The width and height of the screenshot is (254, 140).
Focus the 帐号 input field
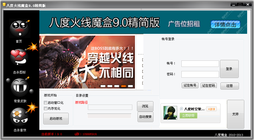200,64
